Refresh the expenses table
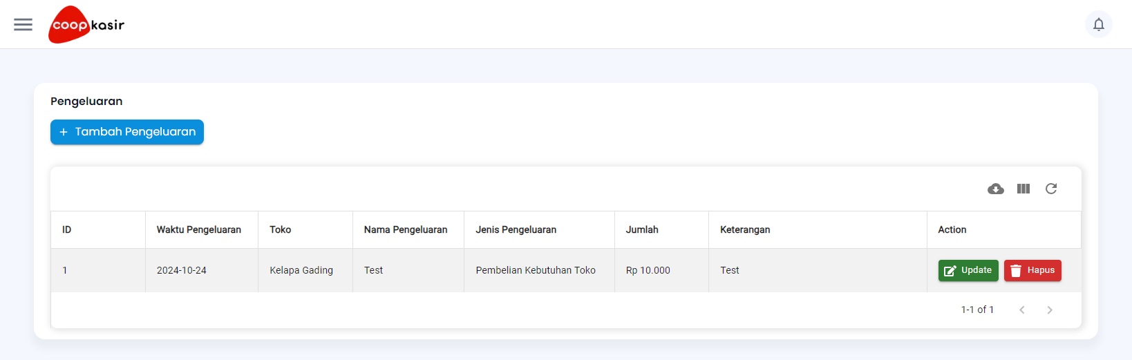This screenshot has width=1132, height=360. coord(1051,189)
